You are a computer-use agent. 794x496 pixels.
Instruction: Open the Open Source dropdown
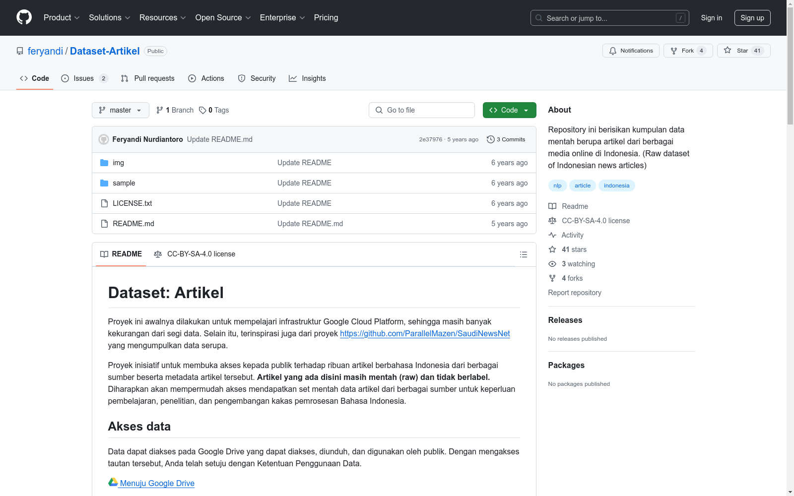(x=223, y=17)
